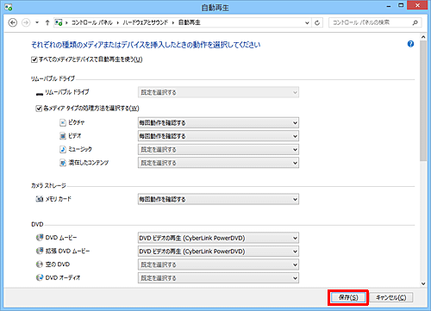Click the DVD オーディオ disc icon
The height and width of the screenshot is (311, 431).
click(x=40, y=277)
